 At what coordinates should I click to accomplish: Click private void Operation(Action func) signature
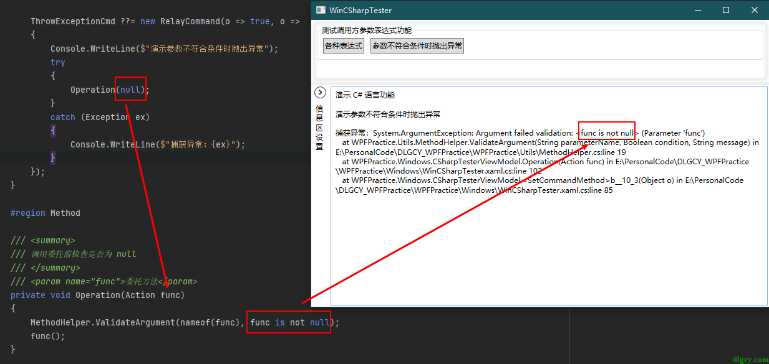click(98, 295)
